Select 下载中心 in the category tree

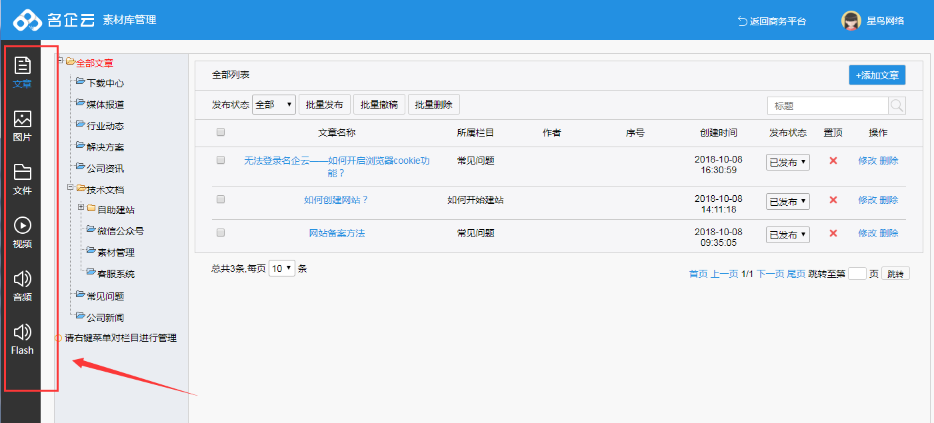click(105, 83)
